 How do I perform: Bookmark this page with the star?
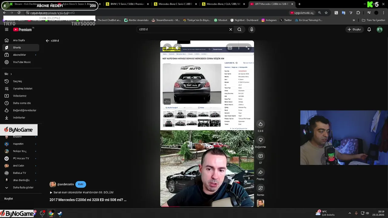[x=326, y=13]
